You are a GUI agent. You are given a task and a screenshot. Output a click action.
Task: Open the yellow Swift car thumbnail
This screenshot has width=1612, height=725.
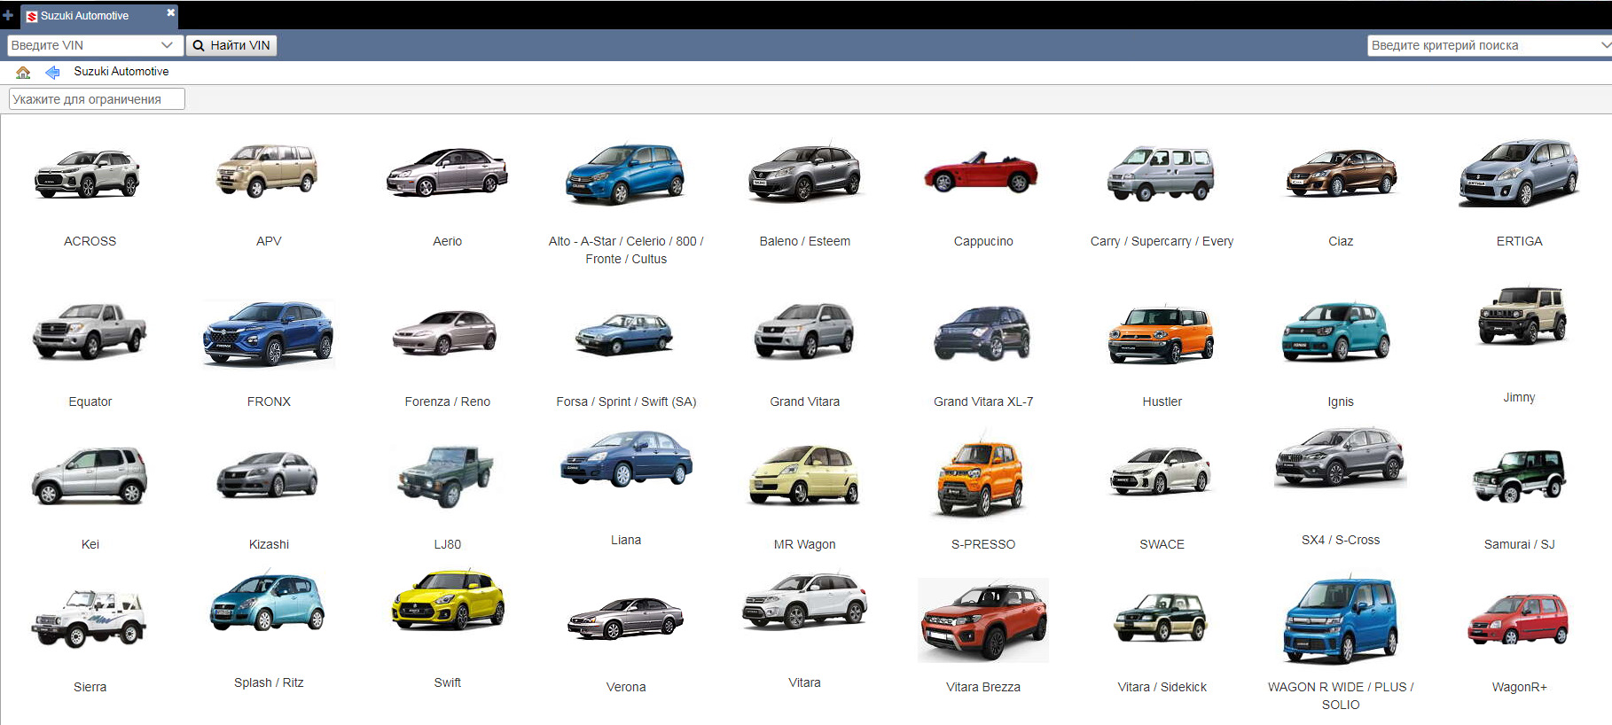tap(448, 600)
